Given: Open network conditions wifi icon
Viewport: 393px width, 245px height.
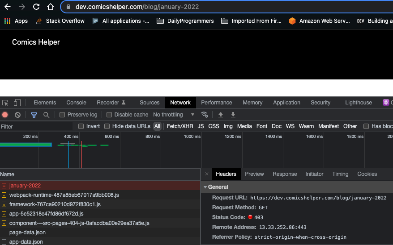Looking at the screenshot, I should pyautogui.click(x=204, y=115).
